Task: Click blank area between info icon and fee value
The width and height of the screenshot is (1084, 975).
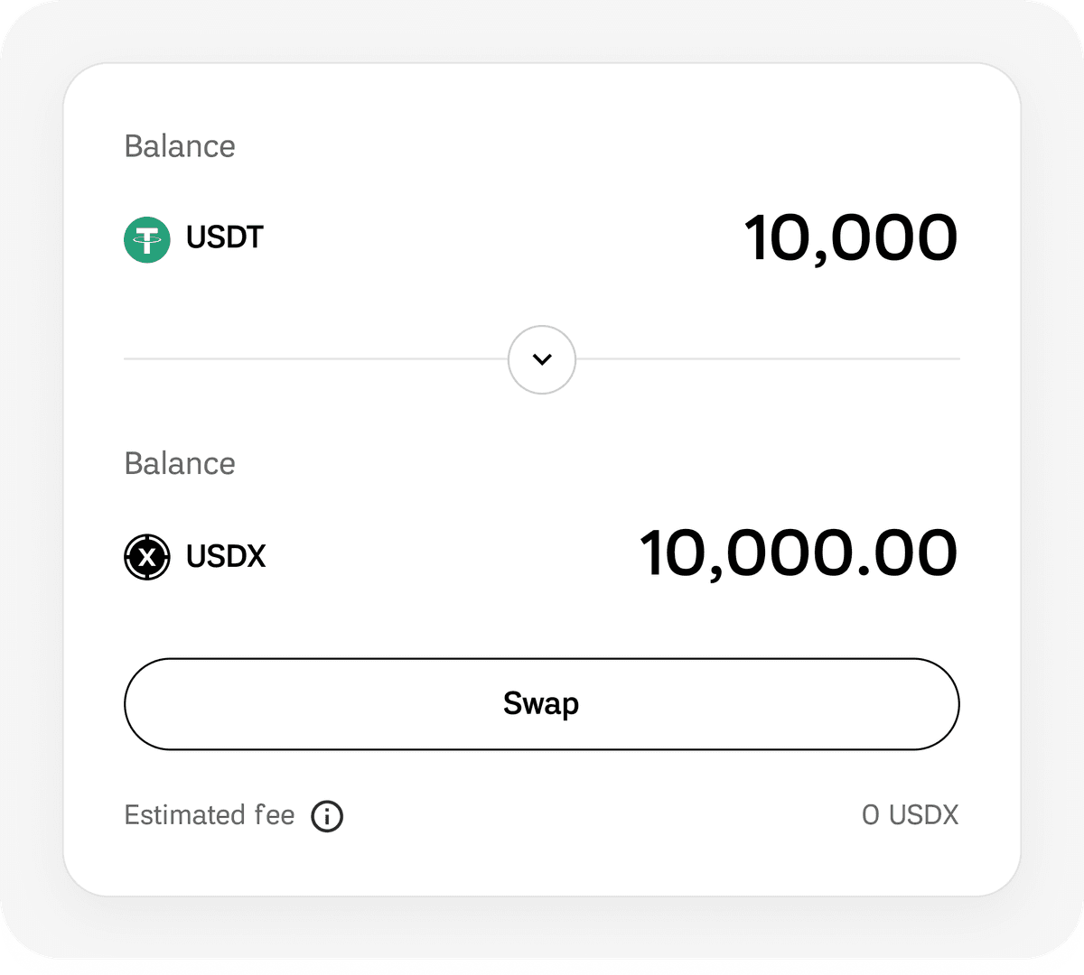Action: tap(603, 816)
